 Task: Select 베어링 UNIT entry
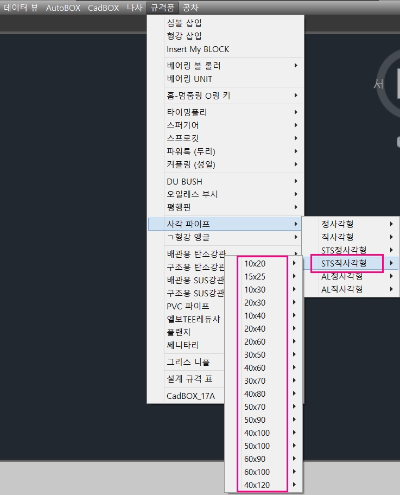coord(225,79)
